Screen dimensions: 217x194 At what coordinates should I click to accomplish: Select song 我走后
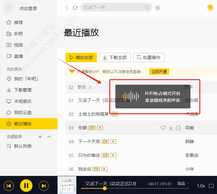[x=85, y=169]
